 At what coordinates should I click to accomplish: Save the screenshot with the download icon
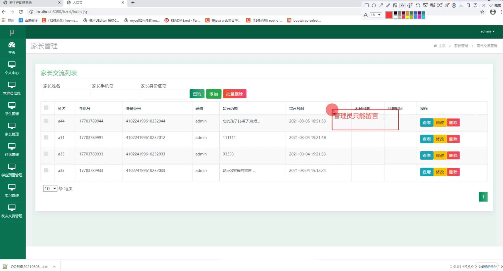click(461, 5)
